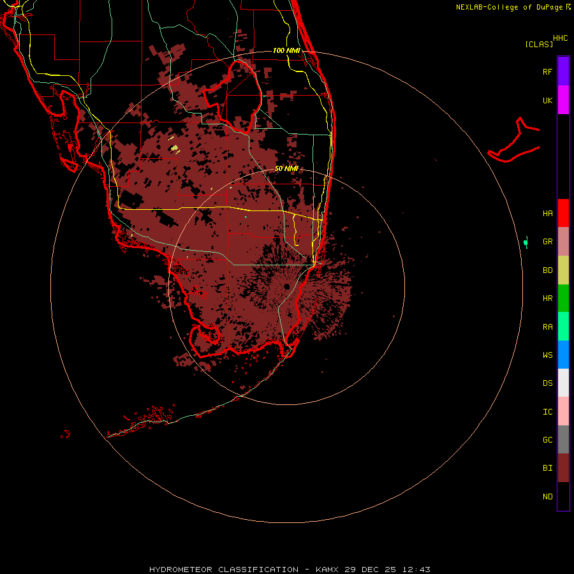
Task: Click the BD legend label
Action: click(x=547, y=270)
